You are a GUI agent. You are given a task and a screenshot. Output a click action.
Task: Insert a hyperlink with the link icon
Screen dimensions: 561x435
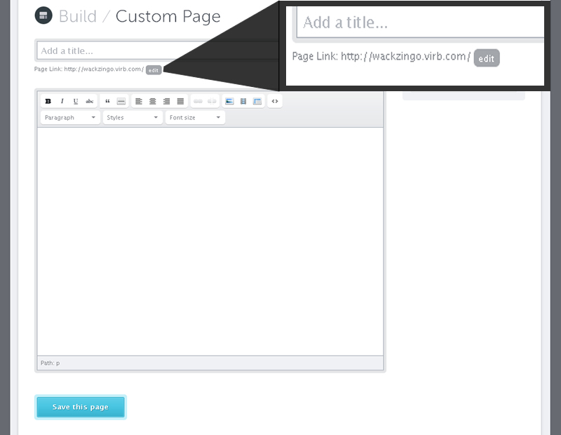tap(198, 101)
